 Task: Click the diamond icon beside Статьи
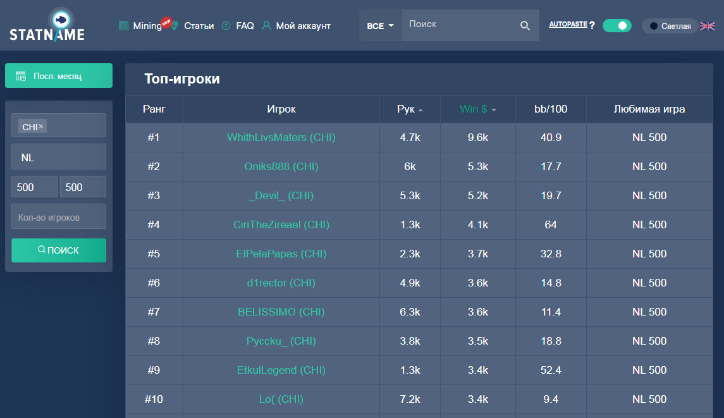coord(175,26)
